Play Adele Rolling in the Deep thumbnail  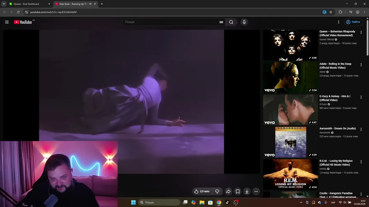pos(290,77)
